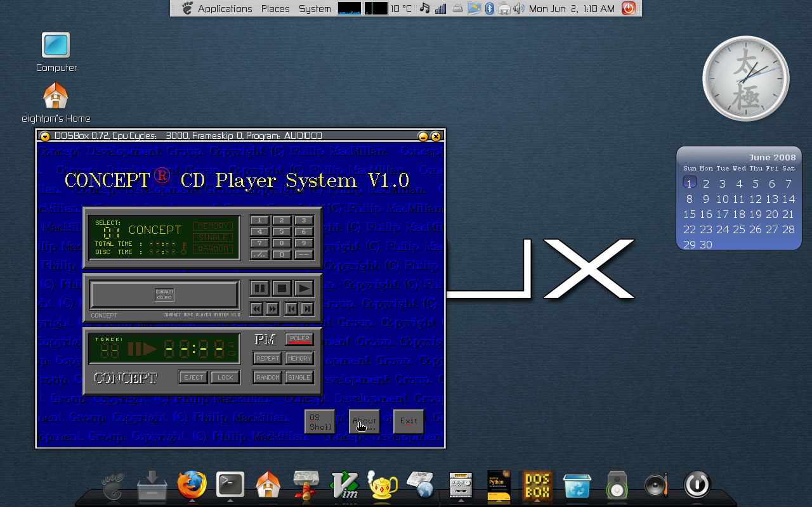Image resolution: width=812 pixels, height=507 pixels.
Task: Open the yellow teapot dock icon
Action: tap(384, 486)
